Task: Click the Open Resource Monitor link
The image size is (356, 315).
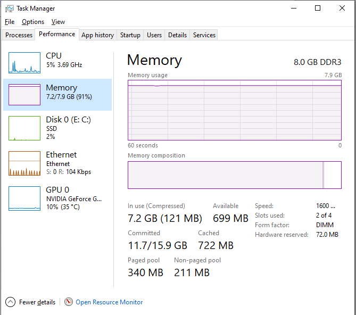Action: [x=109, y=302]
